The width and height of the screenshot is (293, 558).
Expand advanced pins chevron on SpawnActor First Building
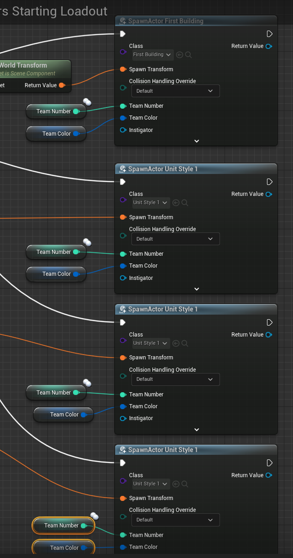tap(197, 141)
